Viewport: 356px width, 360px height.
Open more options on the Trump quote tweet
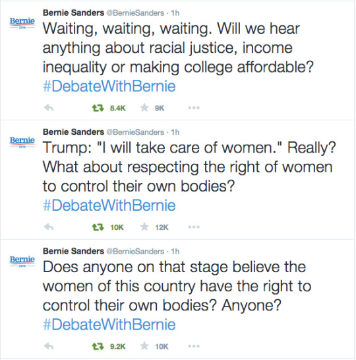[x=194, y=227]
